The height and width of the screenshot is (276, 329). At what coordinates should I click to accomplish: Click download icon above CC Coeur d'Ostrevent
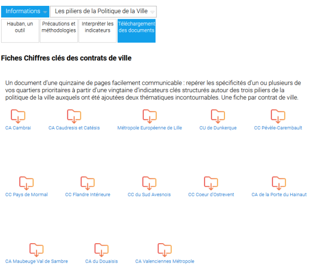click(211, 183)
